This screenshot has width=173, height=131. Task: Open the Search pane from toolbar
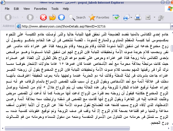(77, 17)
